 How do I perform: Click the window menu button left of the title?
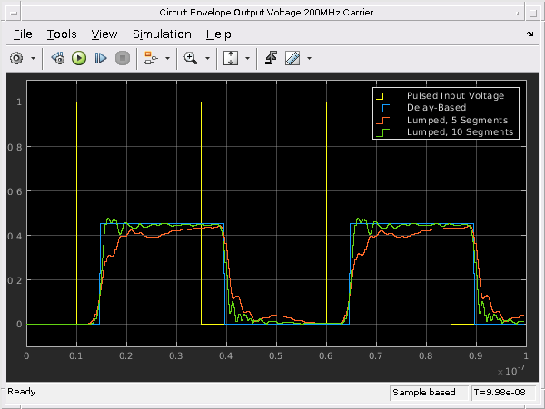[x=14, y=14]
